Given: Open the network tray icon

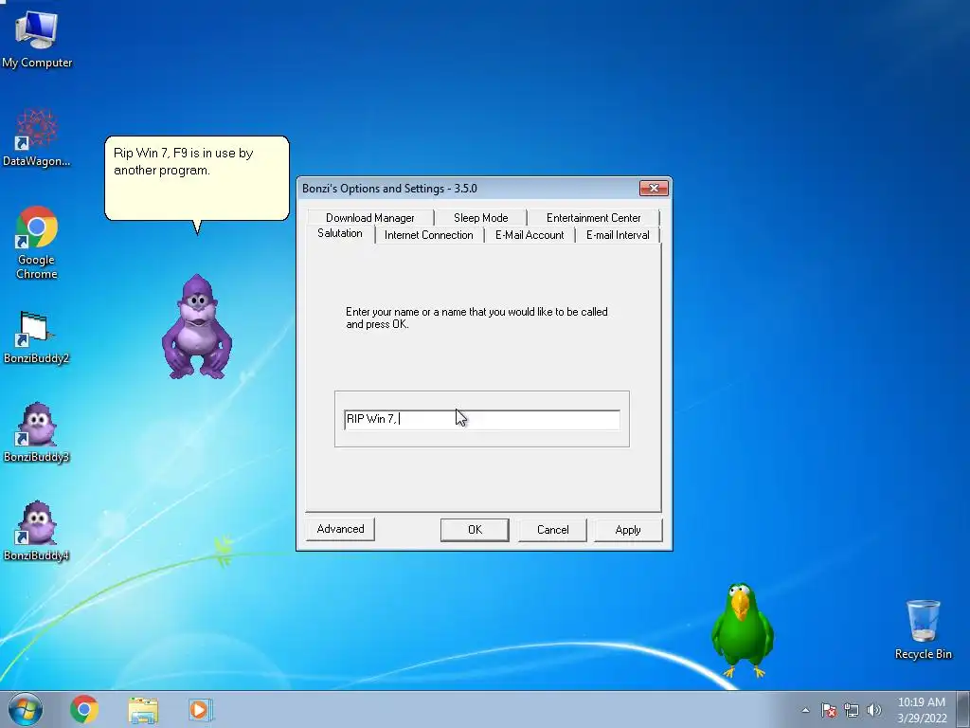Looking at the screenshot, I should [852, 710].
